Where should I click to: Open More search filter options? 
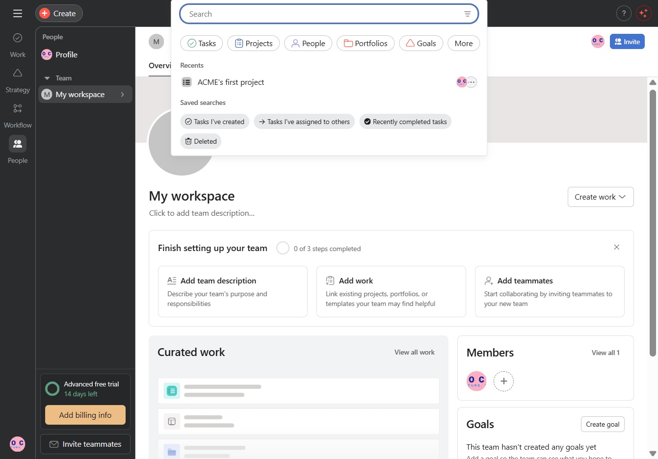(x=464, y=43)
